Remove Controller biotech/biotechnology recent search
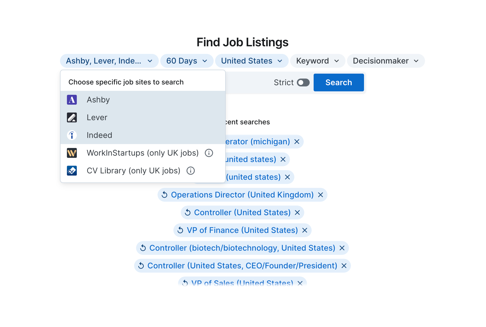The image size is (486, 327). [x=342, y=248]
